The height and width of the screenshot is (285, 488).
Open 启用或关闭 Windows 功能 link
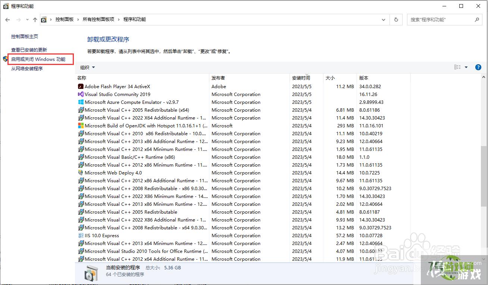click(x=38, y=59)
